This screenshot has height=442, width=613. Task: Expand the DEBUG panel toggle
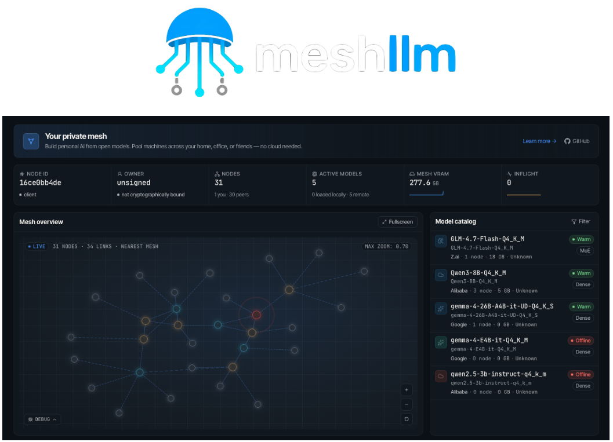click(42, 419)
